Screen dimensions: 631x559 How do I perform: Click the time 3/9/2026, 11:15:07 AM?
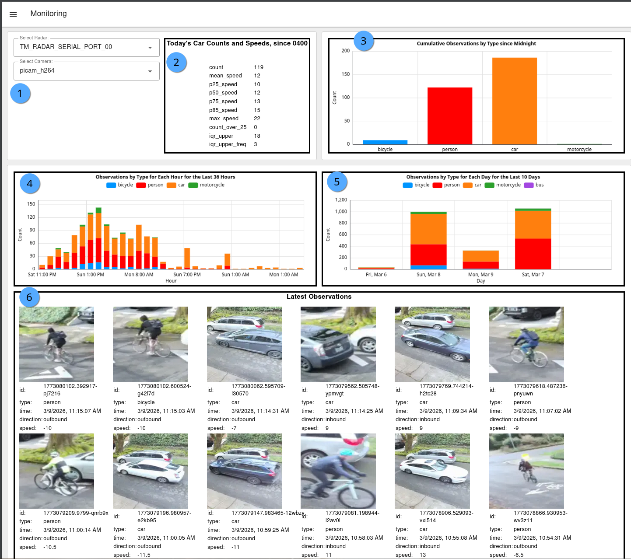coord(72,411)
